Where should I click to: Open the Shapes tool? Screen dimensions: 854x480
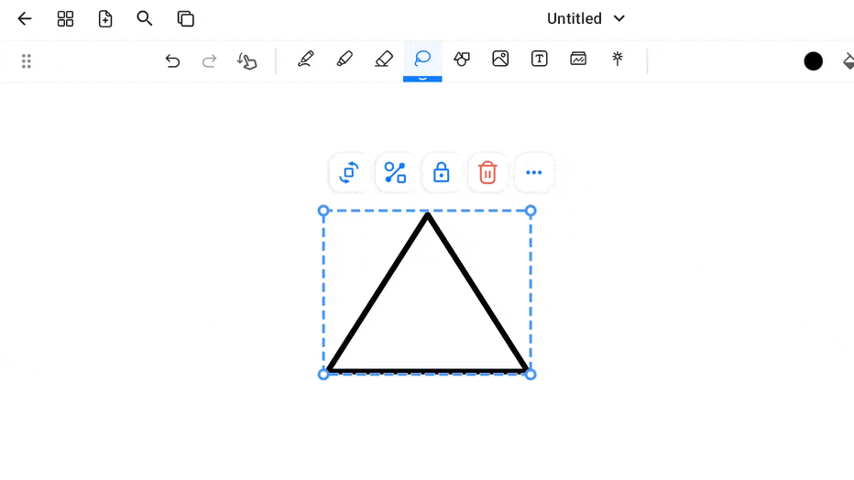pyautogui.click(x=462, y=59)
